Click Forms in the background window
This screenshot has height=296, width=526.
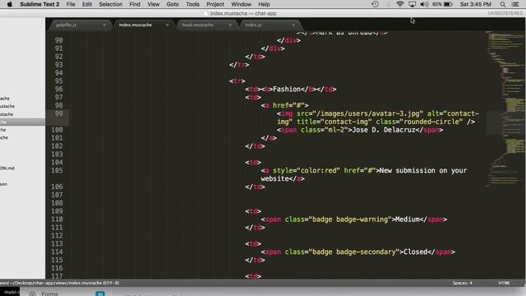pos(49,294)
